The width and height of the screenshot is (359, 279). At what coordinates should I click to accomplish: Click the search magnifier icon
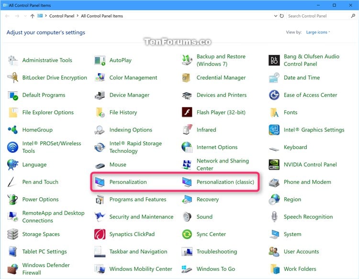tap(353, 16)
